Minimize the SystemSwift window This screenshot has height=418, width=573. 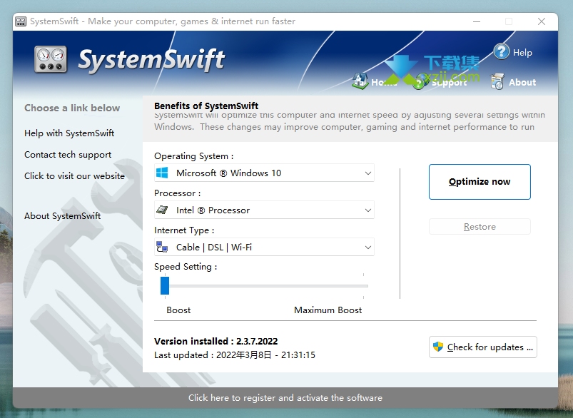477,21
